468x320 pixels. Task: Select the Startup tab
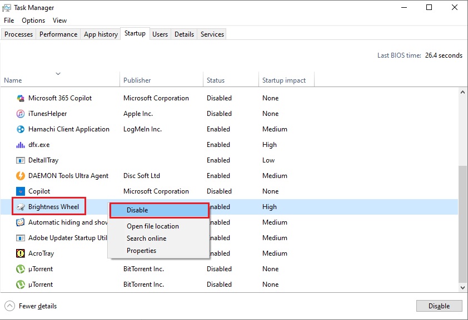click(x=135, y=33)
